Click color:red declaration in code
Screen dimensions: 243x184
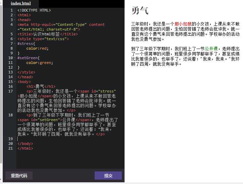pos(37,48)
